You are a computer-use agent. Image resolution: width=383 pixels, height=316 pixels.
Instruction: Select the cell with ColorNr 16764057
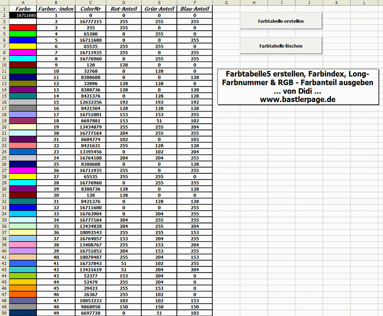point(91,239)
